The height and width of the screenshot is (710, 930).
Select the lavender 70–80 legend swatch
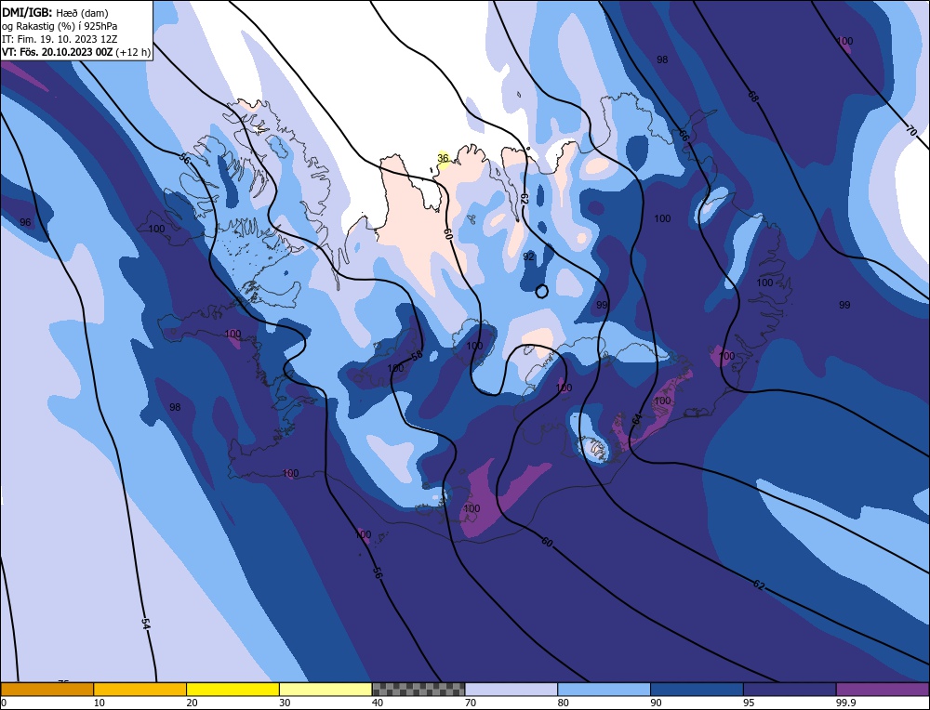(511, 690)
